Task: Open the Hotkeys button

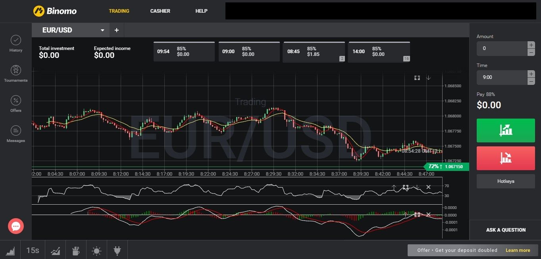Action: [506, 181]
